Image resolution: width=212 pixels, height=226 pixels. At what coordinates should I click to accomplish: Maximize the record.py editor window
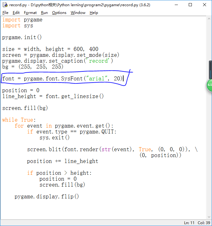pyautogui.click(x=190, y=5)
